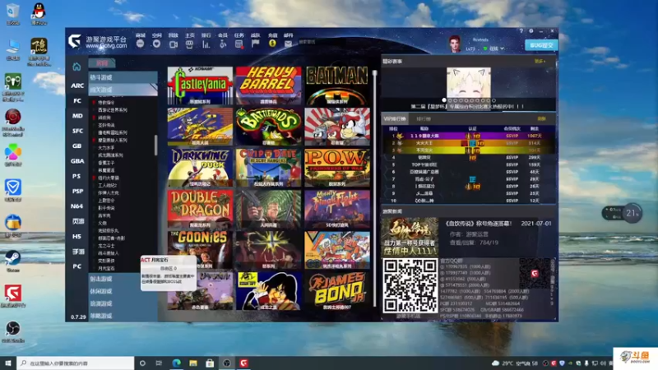Open the Double Dragon game tile
The image size is (658, 370).
coord(200,209)
